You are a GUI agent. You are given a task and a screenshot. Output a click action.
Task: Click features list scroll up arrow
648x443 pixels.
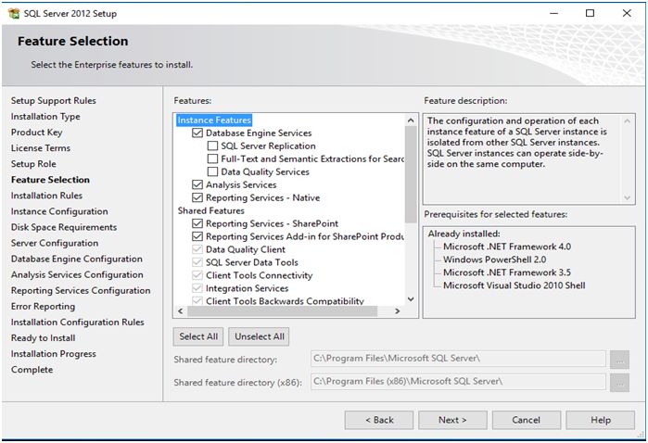tap(411, 120)
